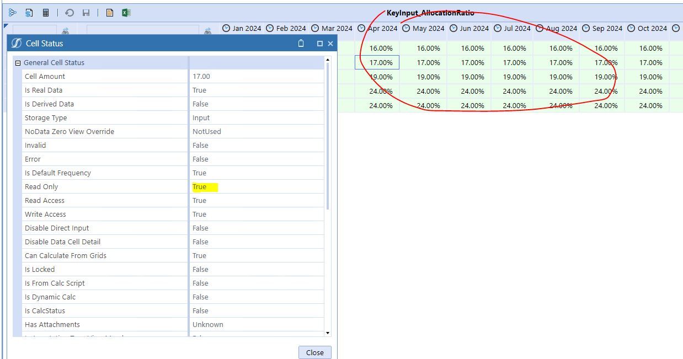Collapse the General Cell Status section

tap(18, 63)
